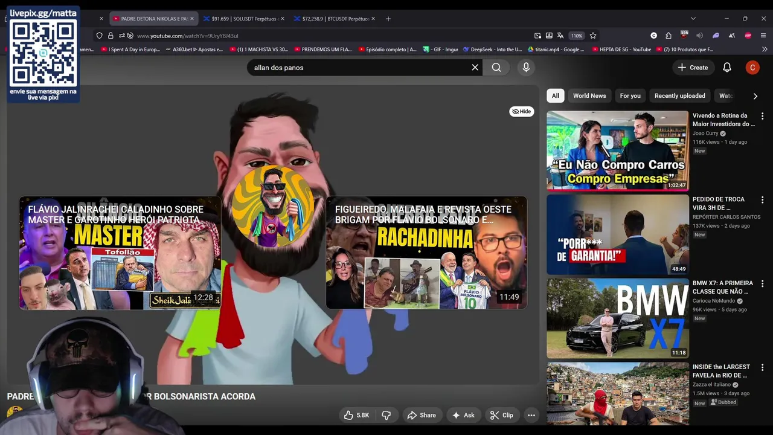
Task: Open options for 'PEDIDO DE TROCA' video
Action: click(x=762, y=200)
